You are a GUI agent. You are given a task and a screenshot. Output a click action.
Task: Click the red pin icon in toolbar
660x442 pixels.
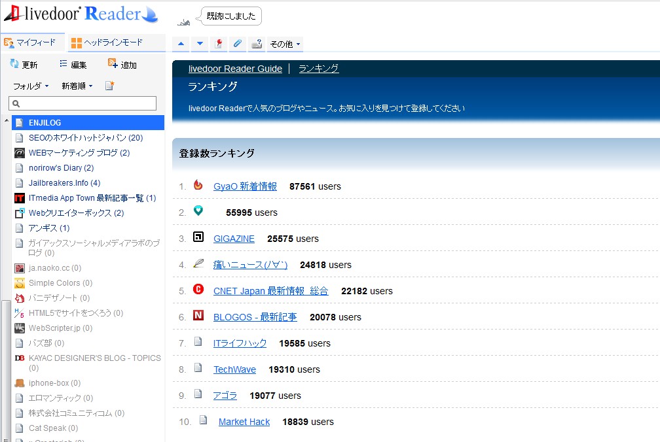pos(219,44)
